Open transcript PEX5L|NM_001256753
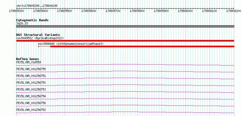Image resolution: width=242 pixels, height=116 pixels. (31, 89)
